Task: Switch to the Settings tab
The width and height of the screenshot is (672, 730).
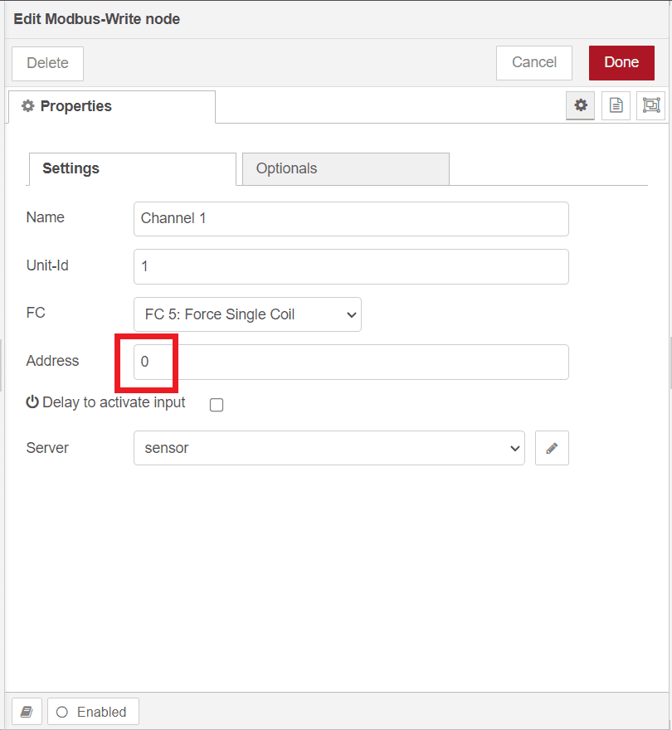Action: coord(132,168)
